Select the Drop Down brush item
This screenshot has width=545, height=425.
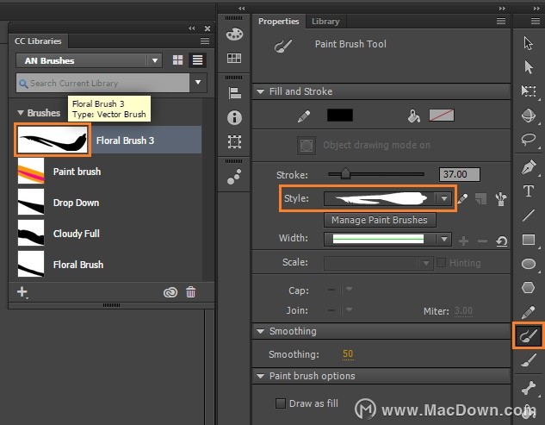coord(109,203)
